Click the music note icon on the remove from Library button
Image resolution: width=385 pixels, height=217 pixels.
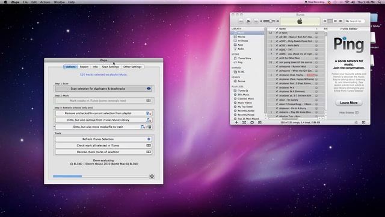click(149, 120)
